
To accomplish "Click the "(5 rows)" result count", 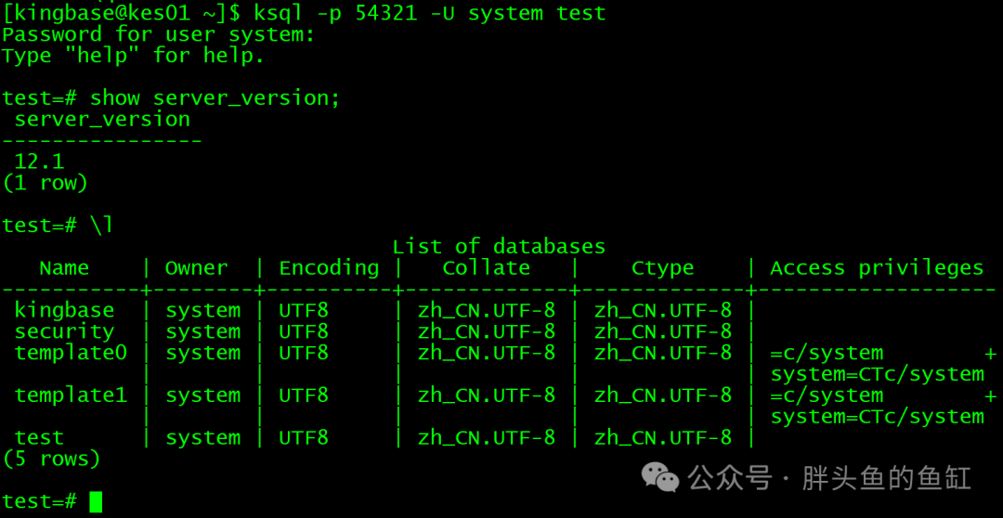I will point(51,459).
